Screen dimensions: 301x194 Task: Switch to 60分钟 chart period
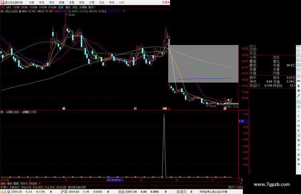coord(52,7)
